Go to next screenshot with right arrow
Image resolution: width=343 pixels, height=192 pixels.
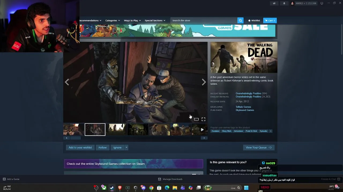pyautogui.click(x=204, y=82)
